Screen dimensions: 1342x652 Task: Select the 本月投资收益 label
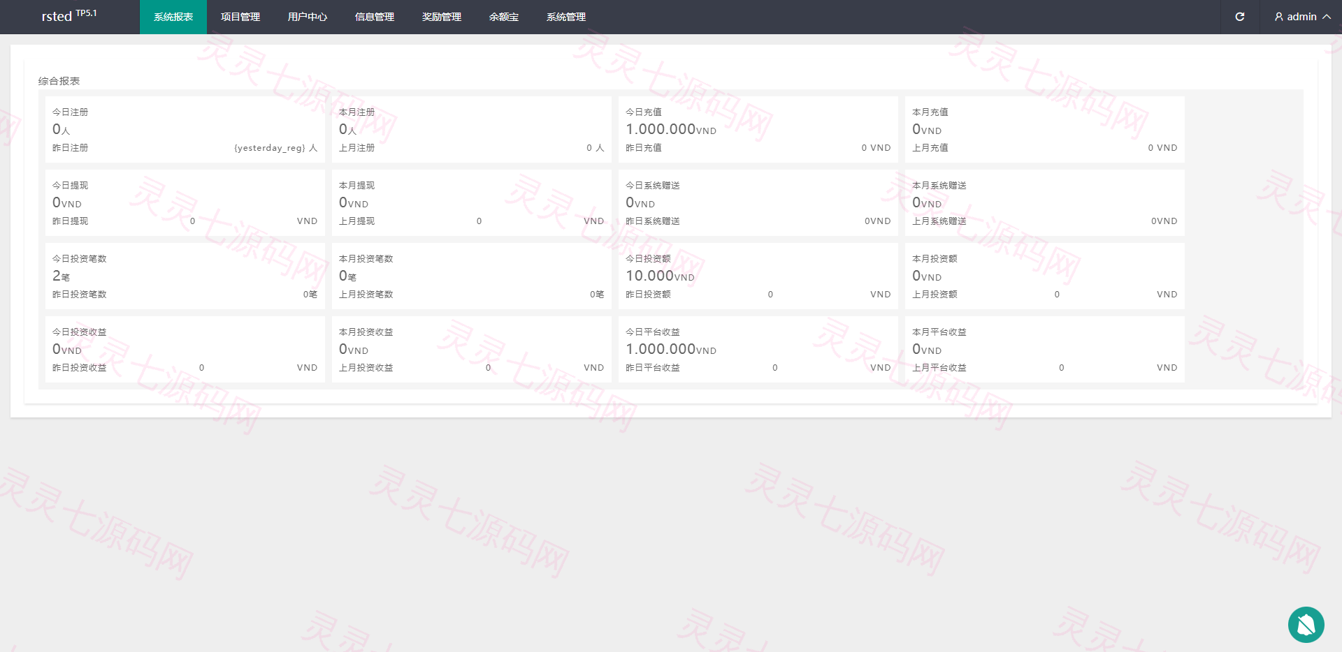366,332
